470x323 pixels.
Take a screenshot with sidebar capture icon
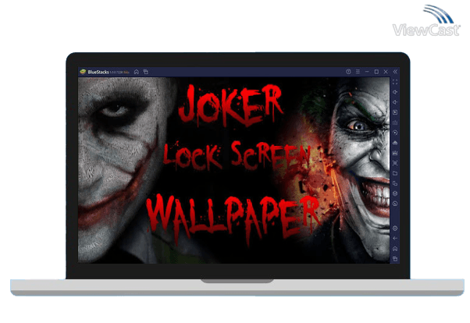[x=395, y=163]
